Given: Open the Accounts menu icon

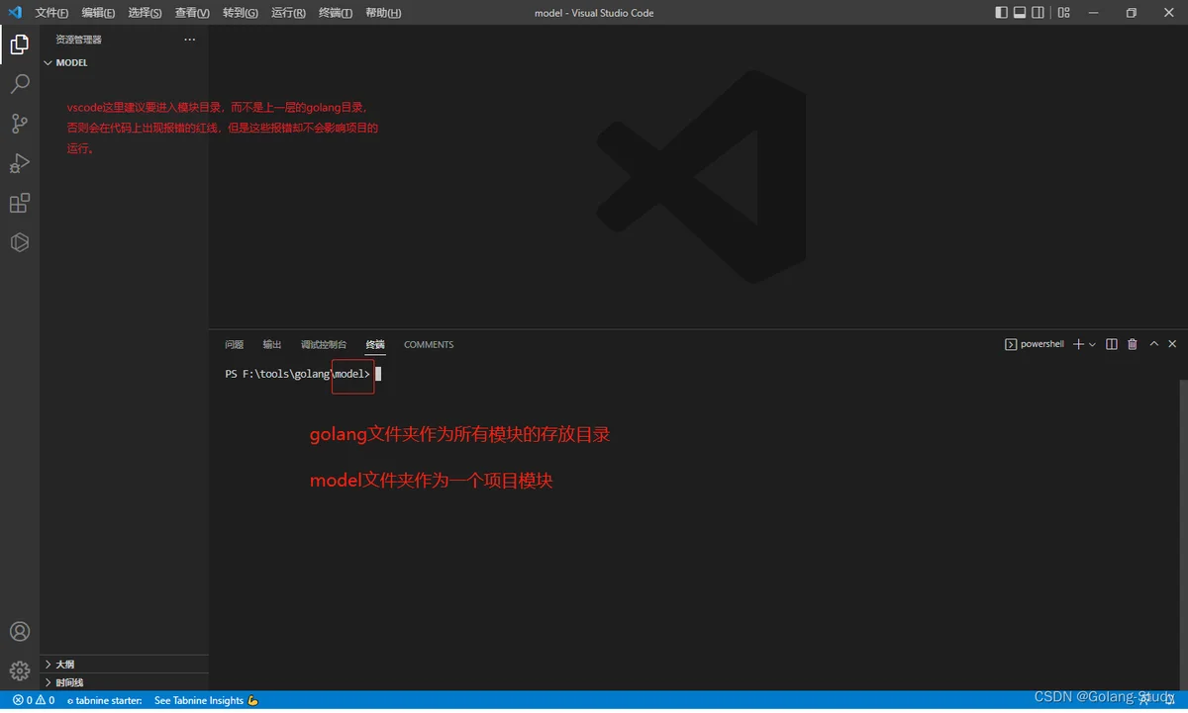Looking at the screenshot, I should (20, 632).
